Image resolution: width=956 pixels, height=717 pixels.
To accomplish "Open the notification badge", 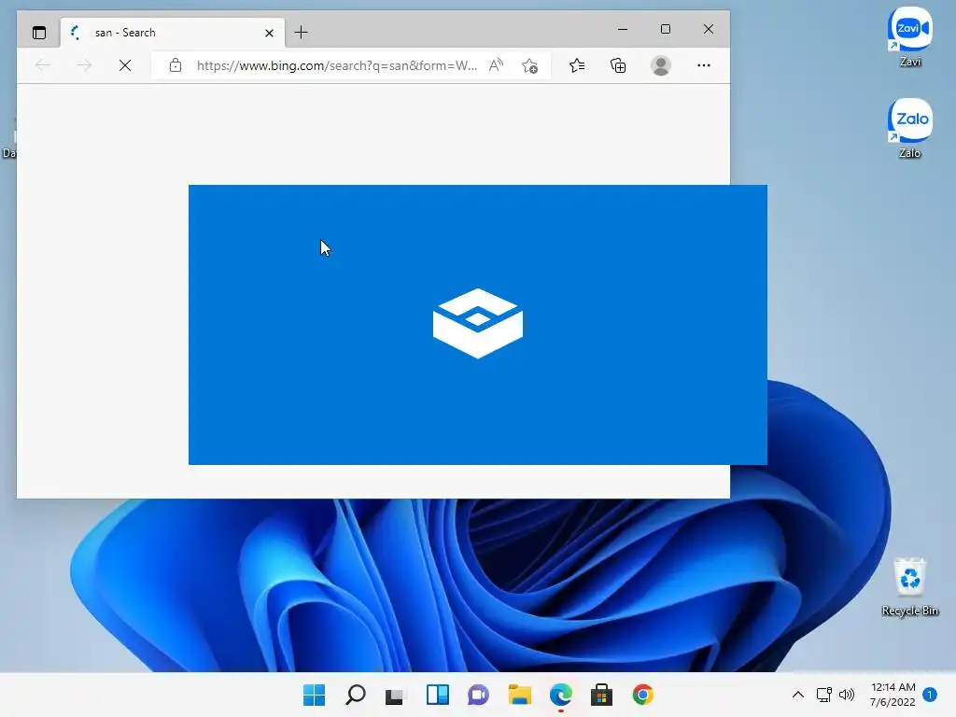I will (930, 695).
